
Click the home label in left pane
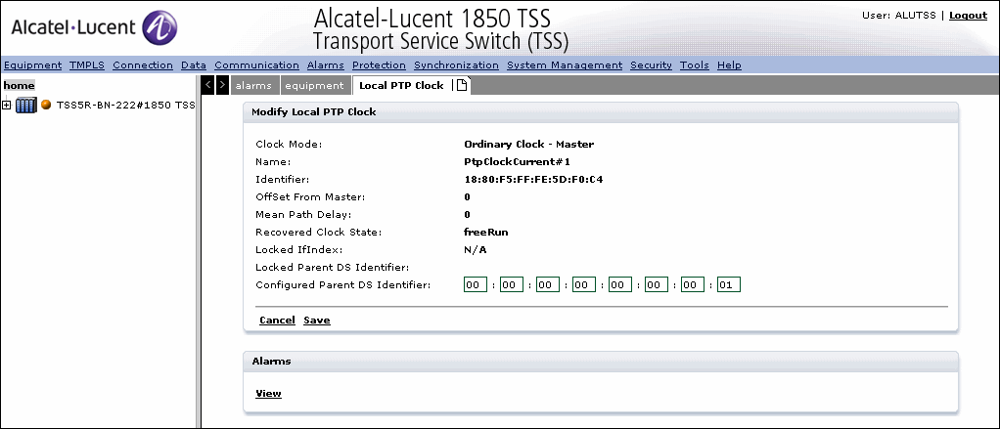point(20,85)
